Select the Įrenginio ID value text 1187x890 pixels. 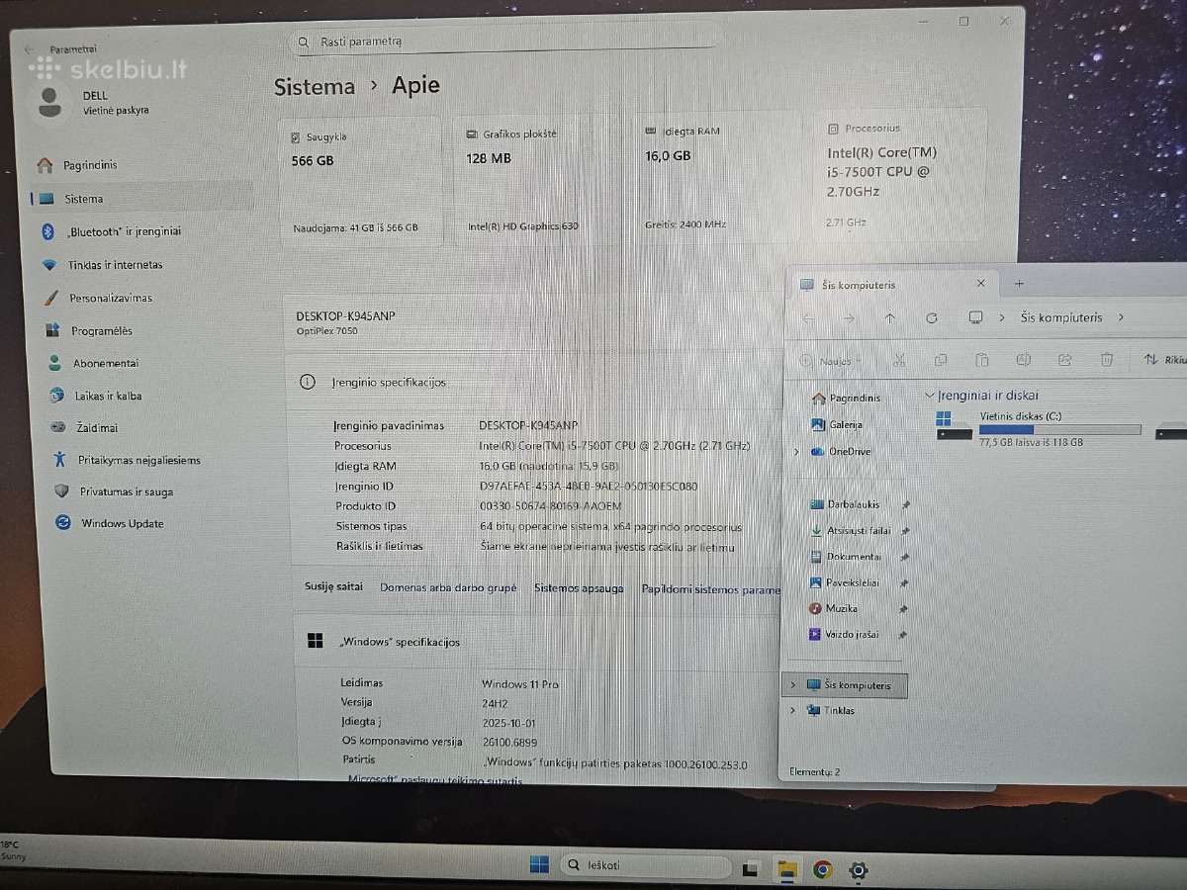tap(588, 487)
